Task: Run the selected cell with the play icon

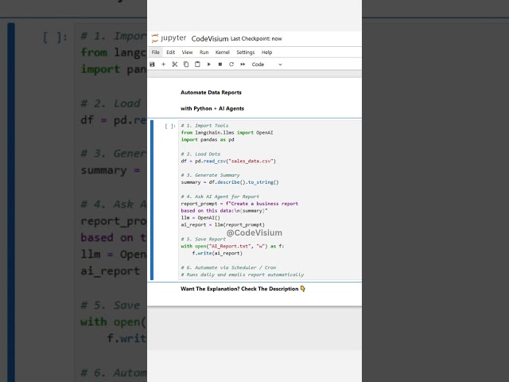Action: (208, 64)
